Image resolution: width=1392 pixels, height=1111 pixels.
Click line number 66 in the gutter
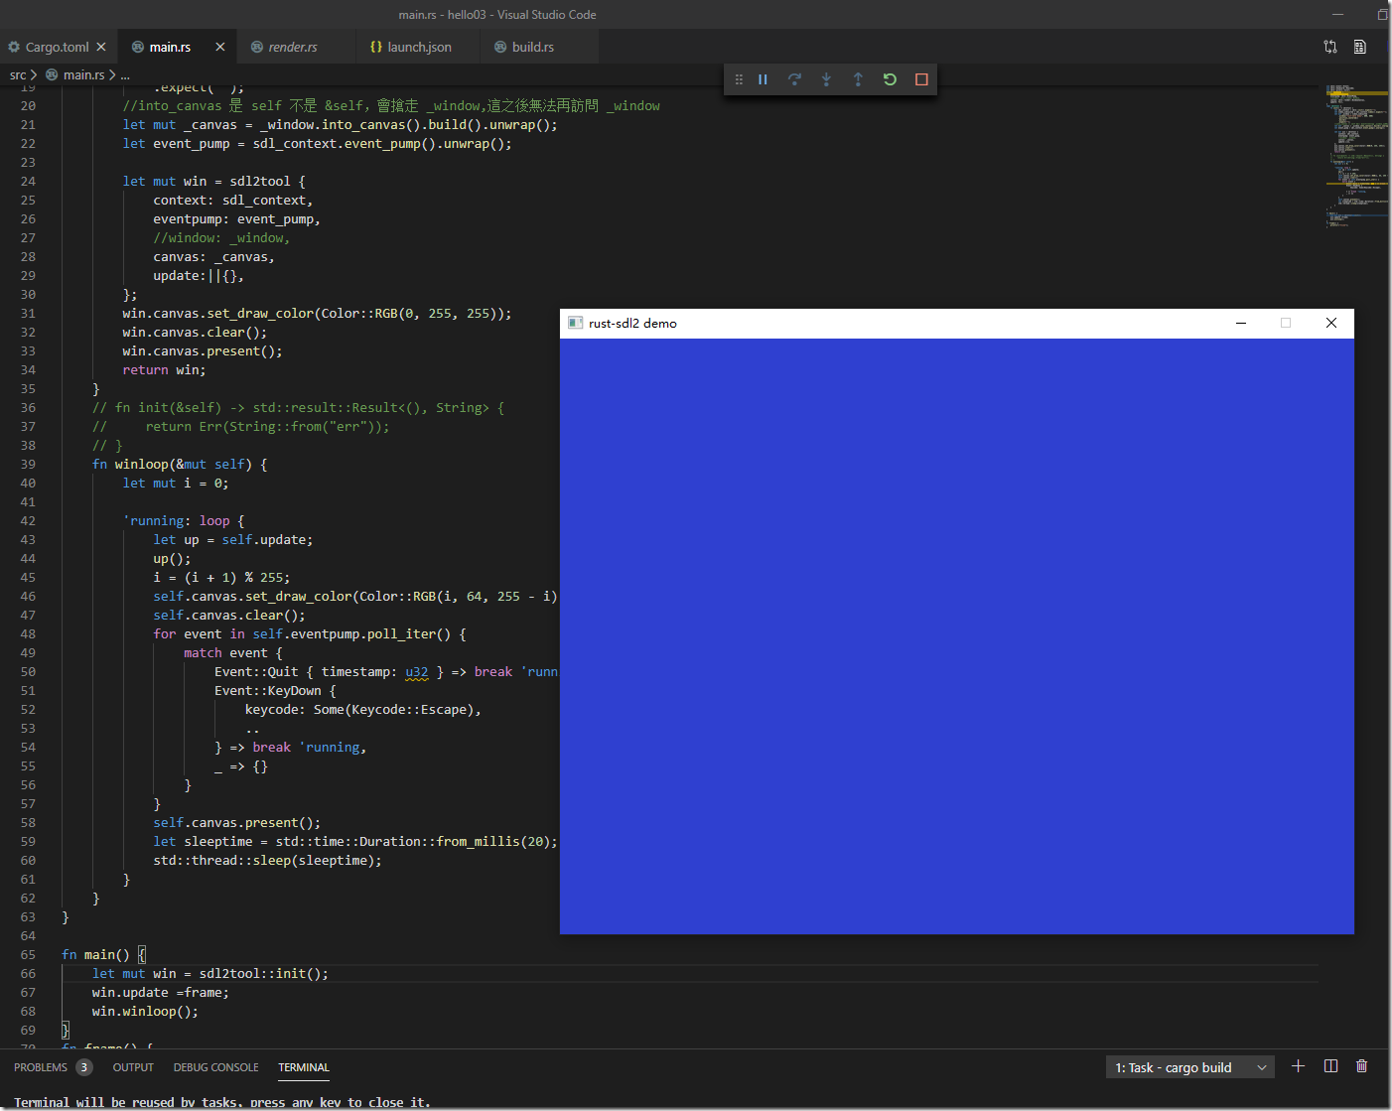[28, 974]
